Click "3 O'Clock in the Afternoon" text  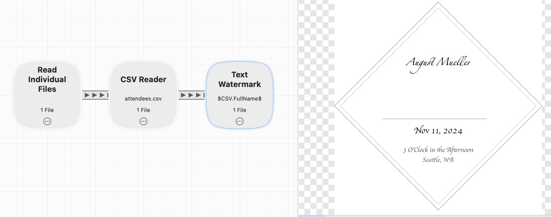tap(438, 150)
